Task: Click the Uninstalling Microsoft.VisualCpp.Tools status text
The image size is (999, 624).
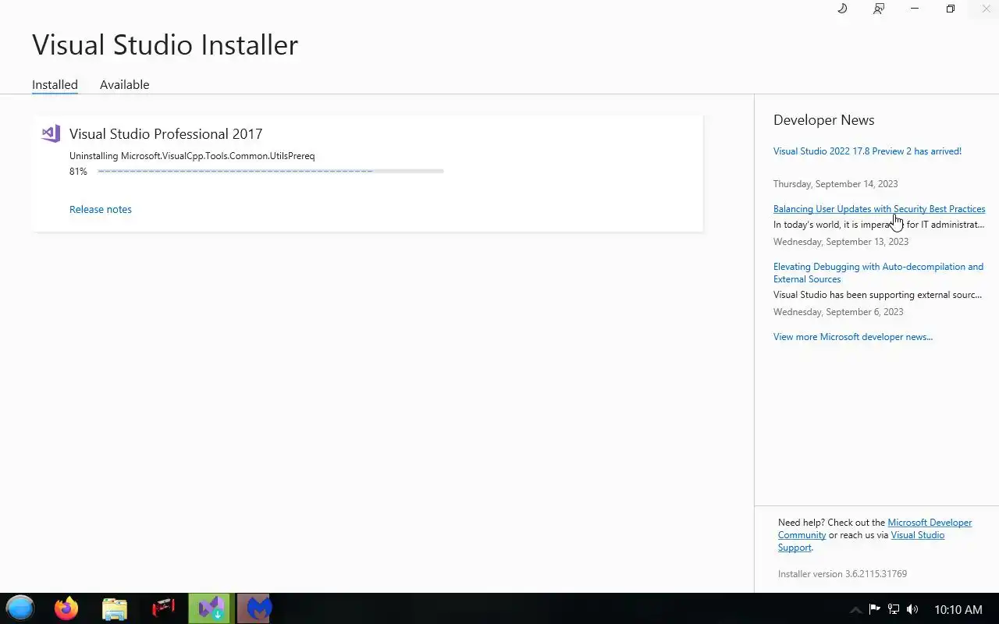Action: tap(192, 156)
